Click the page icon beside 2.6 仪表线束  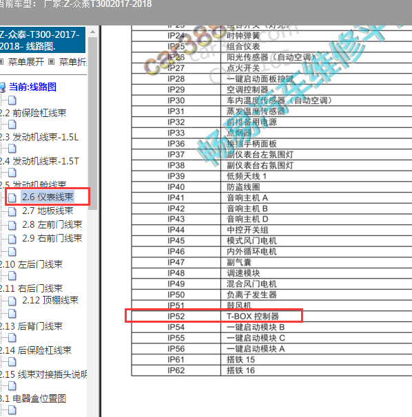(x=12, y=197)
